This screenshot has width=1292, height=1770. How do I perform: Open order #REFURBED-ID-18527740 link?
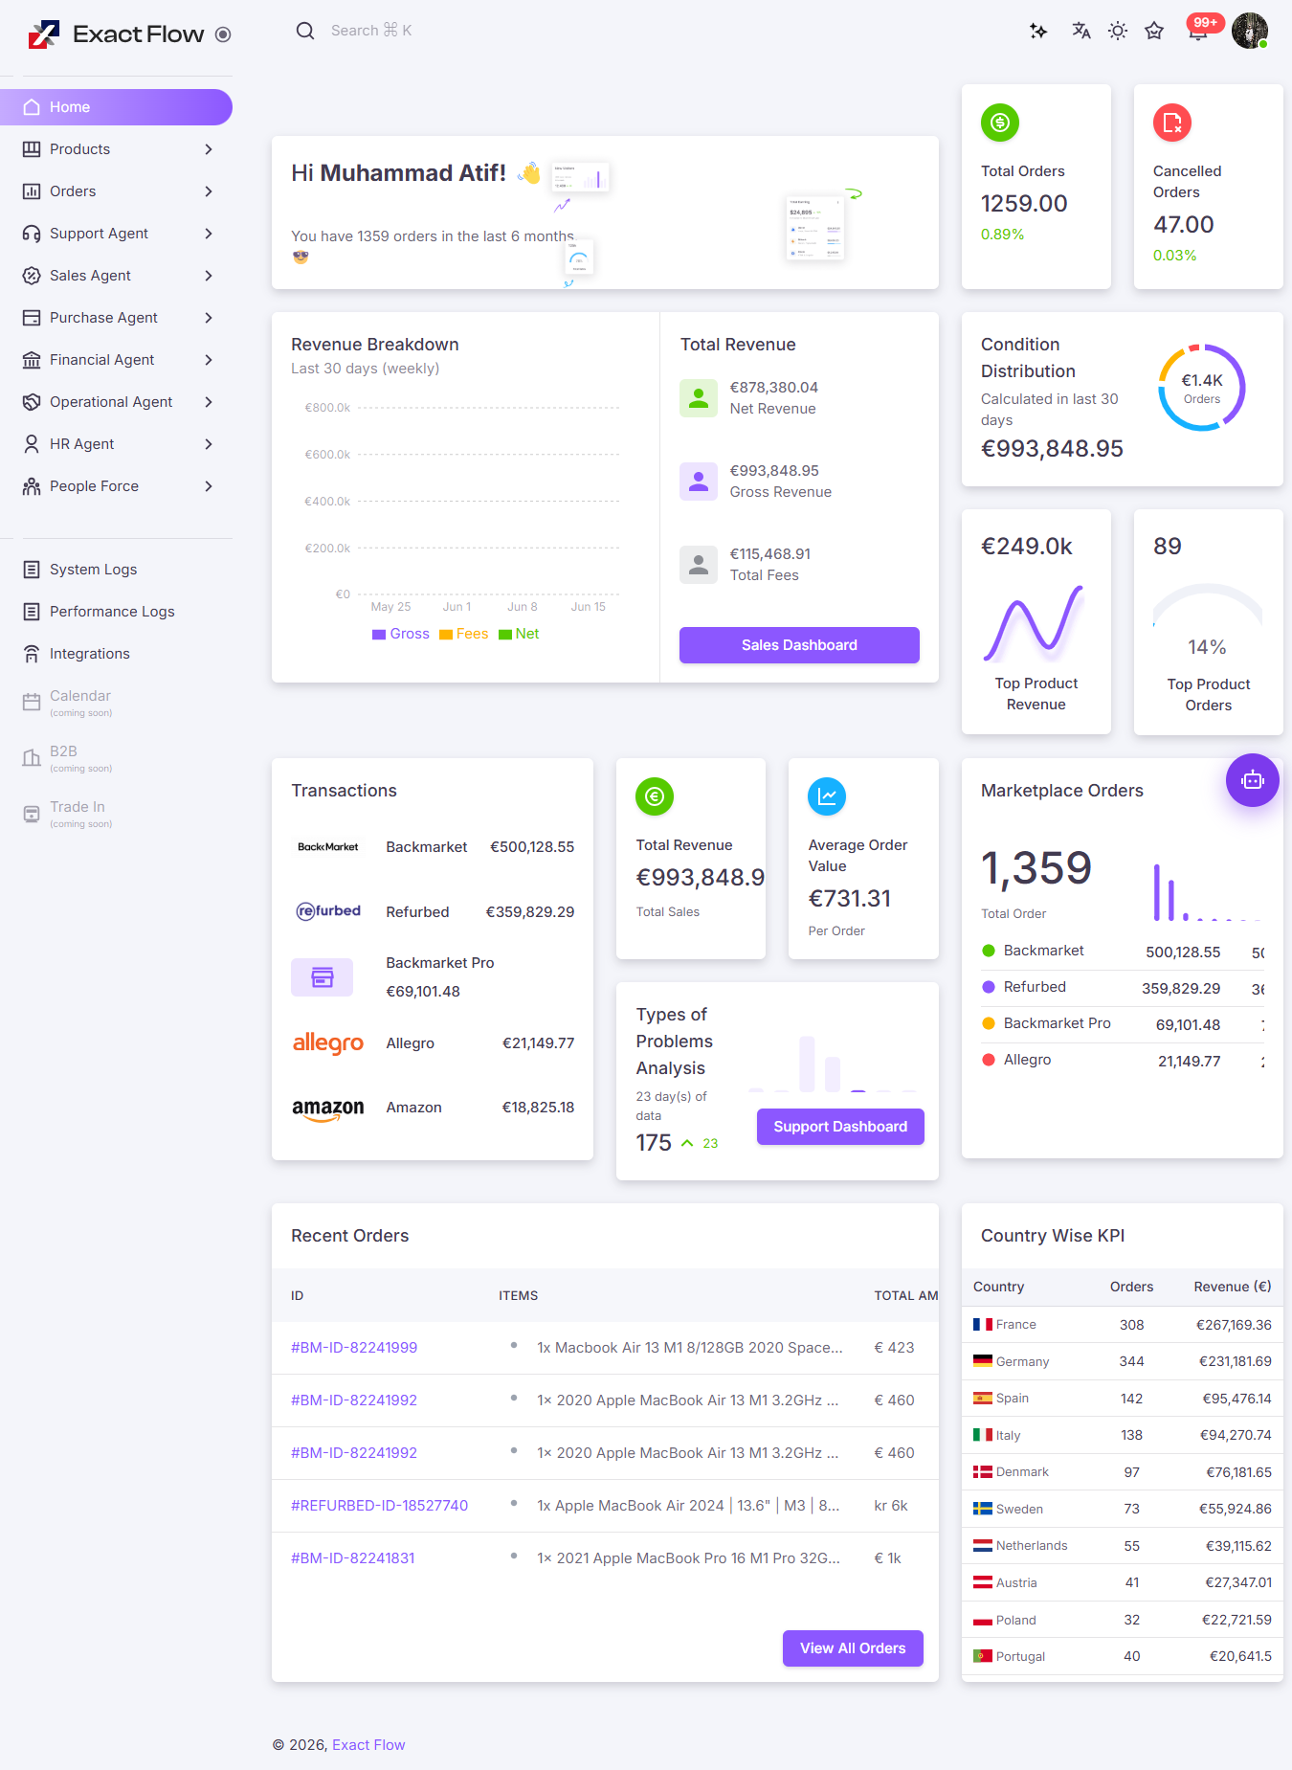pos(380,1506)
